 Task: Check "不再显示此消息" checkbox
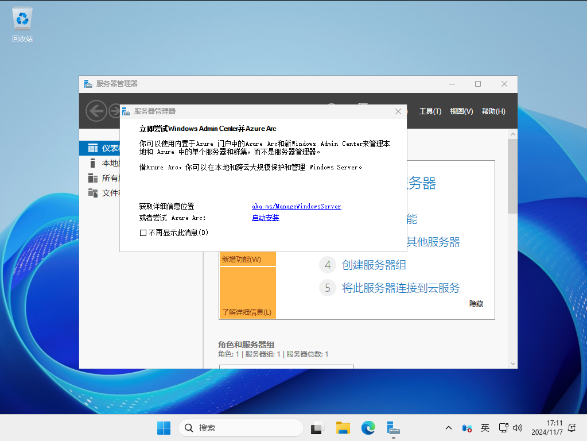click(x=143, y=233)
